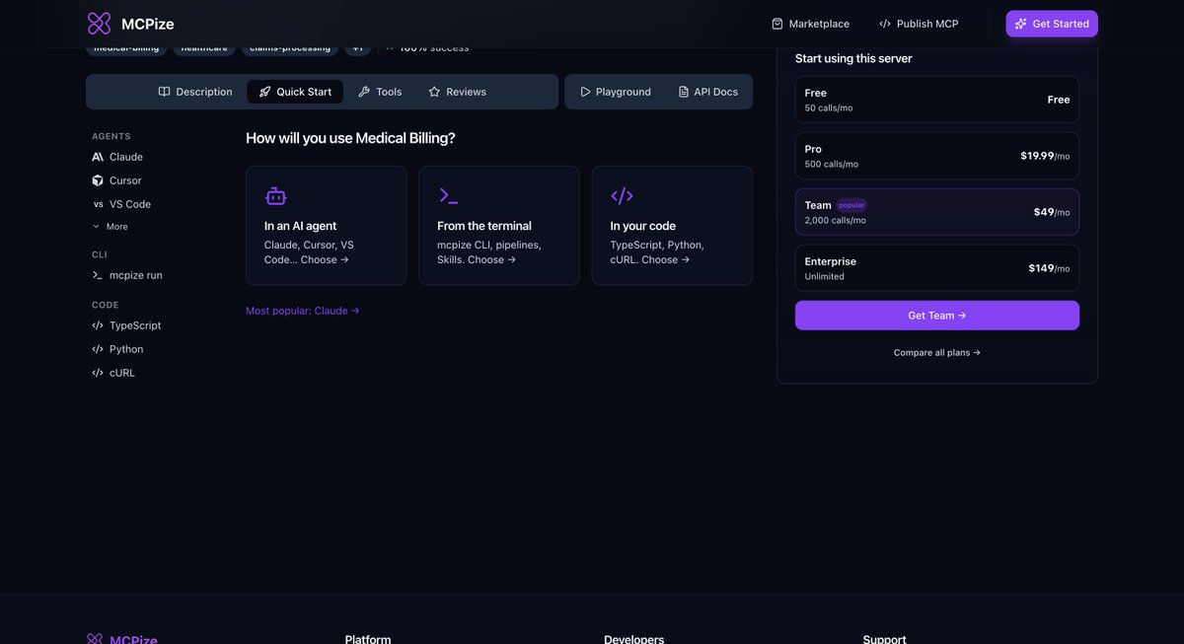Click the Marketplace shopping bag icon

777,24
